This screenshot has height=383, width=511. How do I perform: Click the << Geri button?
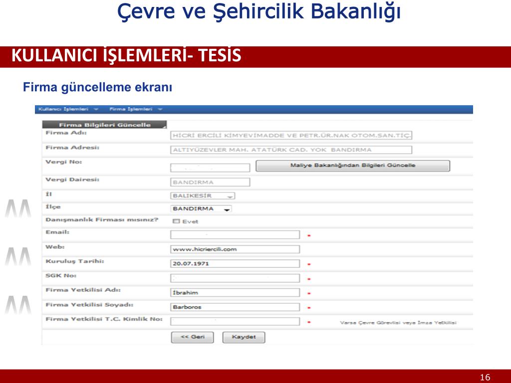[192, 337]
